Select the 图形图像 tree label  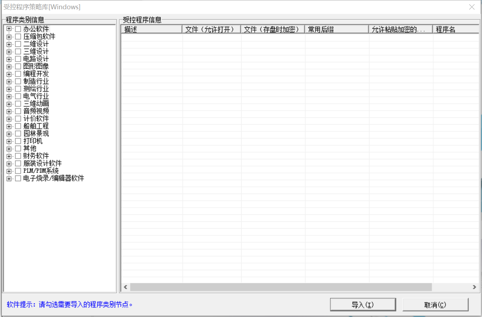[36, 66]
